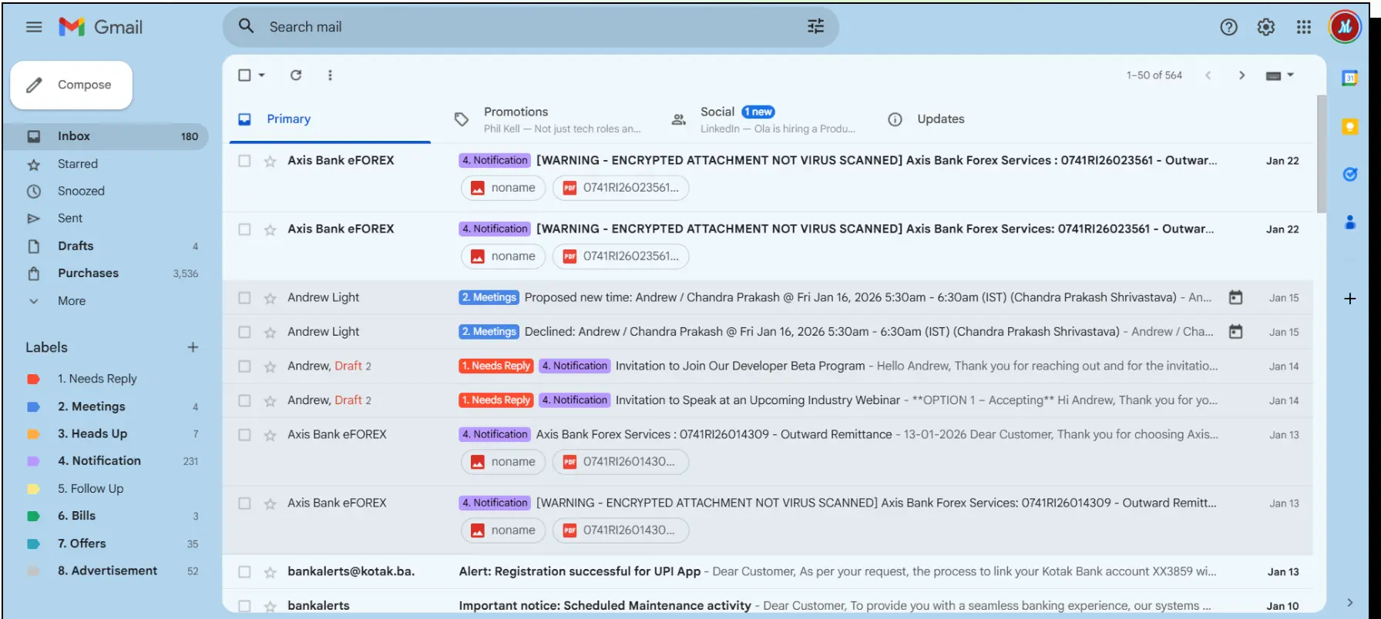Open Google apps grid
This screenshot has width=1381, height=619.
pyautogui.click(x=1304, y=27)
